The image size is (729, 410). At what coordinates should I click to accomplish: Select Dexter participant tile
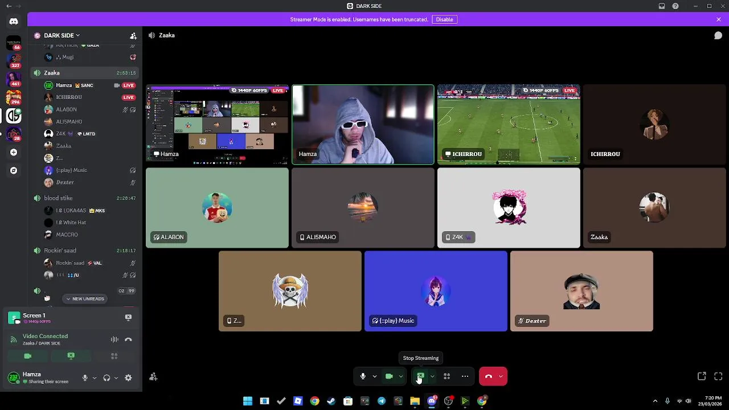click(x=581, y=291)
